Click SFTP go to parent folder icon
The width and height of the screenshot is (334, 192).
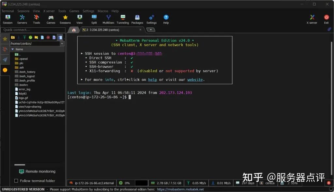13,37
